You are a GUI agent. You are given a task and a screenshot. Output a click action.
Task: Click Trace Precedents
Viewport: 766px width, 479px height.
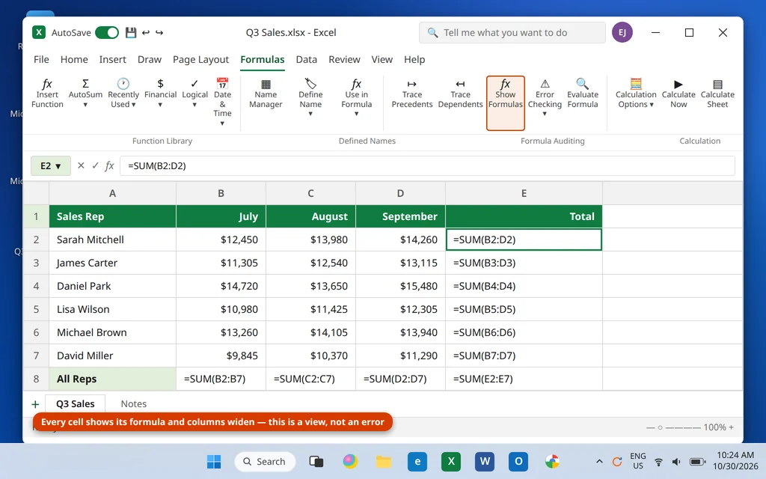tap(412, 94)
